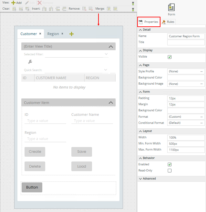Click the first Clear toolbar icon
The image size is (206, 212).
(x=15, y=9)
